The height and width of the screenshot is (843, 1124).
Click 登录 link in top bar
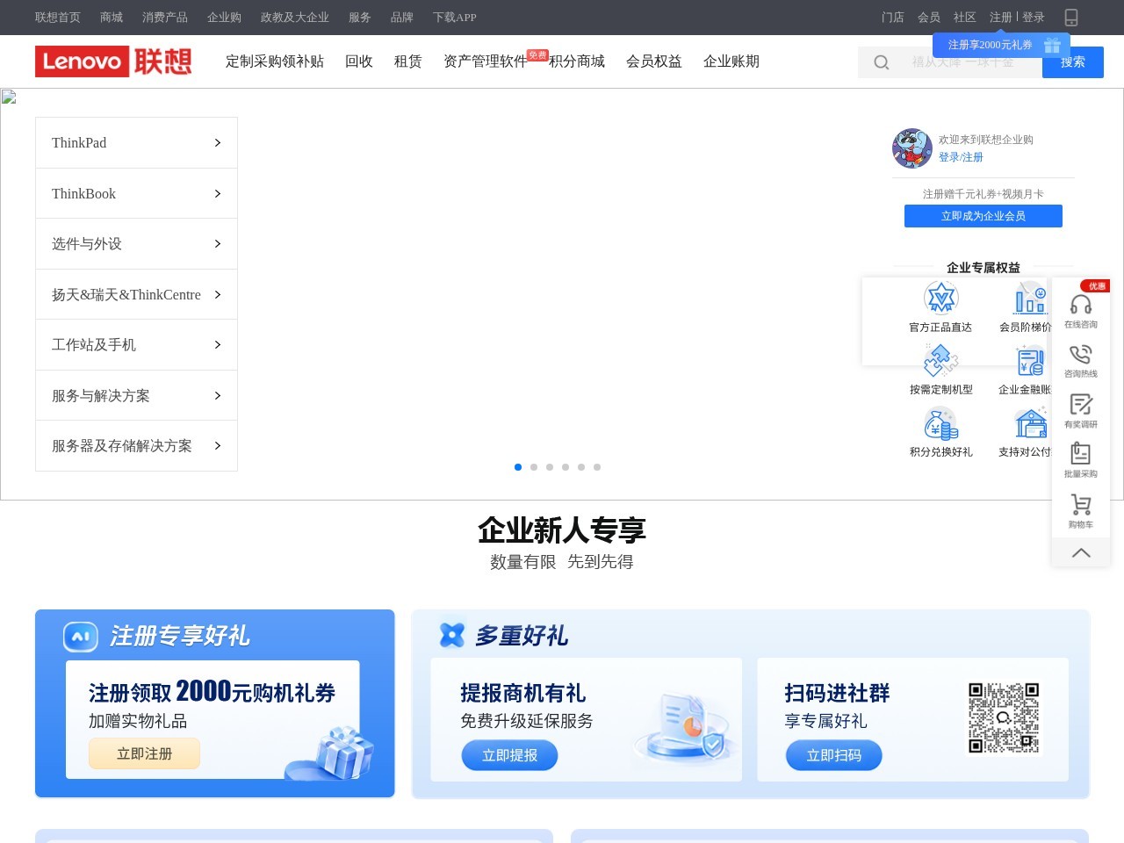click(1034, 18)
